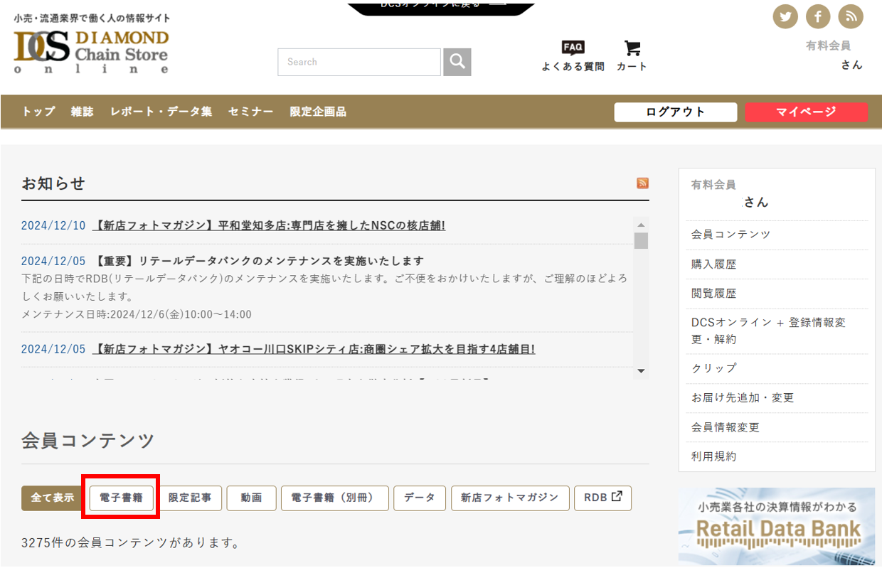Open RDB external link button
The image size is (882, 568).
pos(602,498)
